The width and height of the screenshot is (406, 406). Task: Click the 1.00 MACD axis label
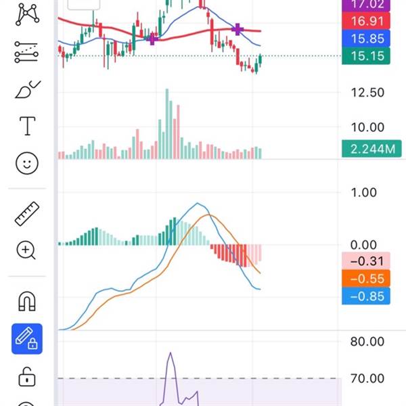[363, 193]
